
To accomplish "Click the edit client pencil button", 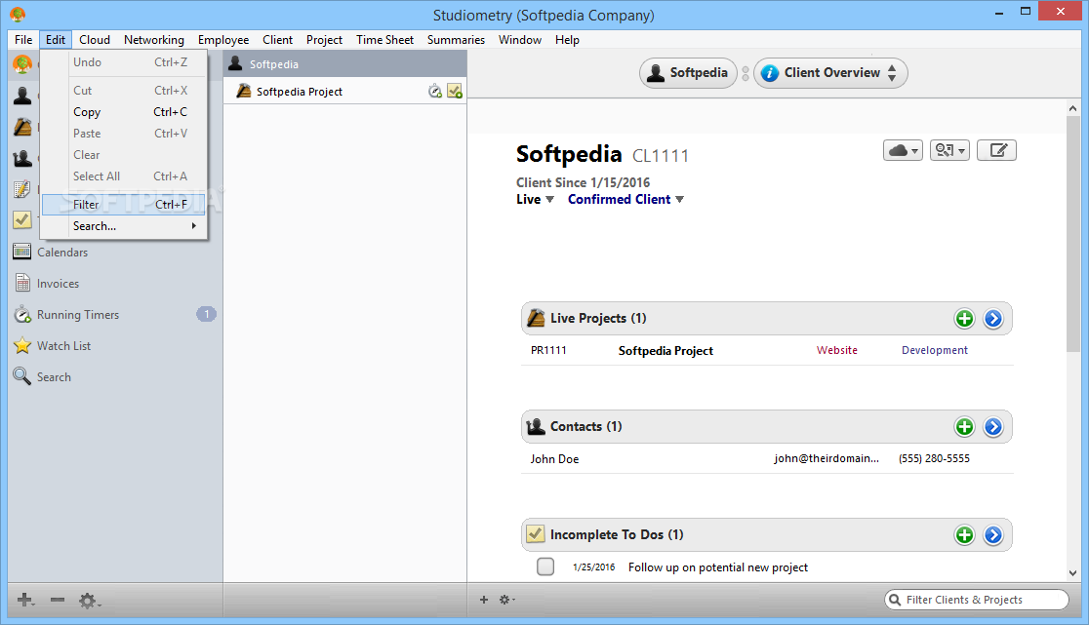I will [996, 150].
